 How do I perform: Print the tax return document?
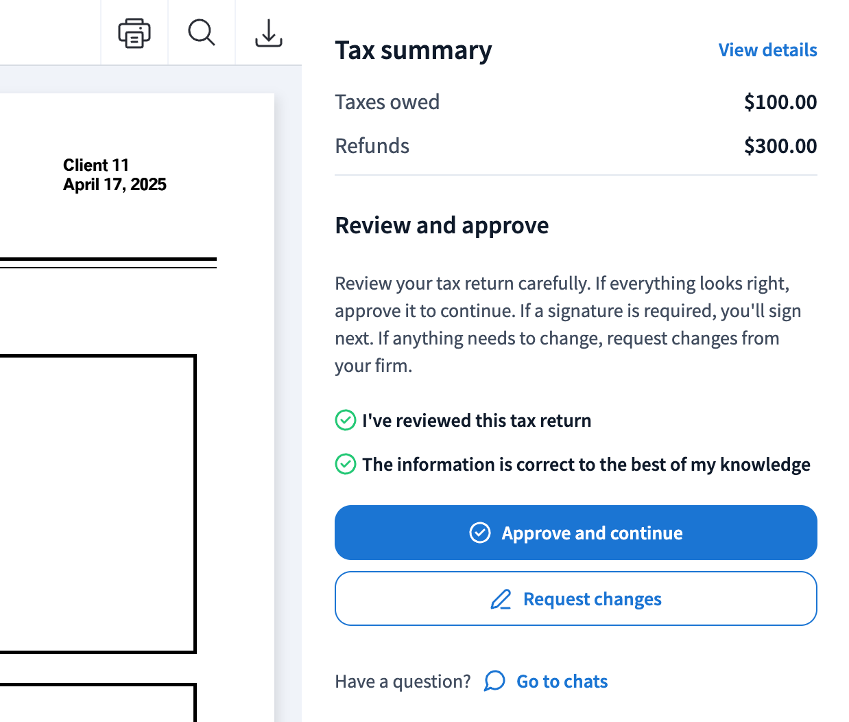click(x=134, y=33)
